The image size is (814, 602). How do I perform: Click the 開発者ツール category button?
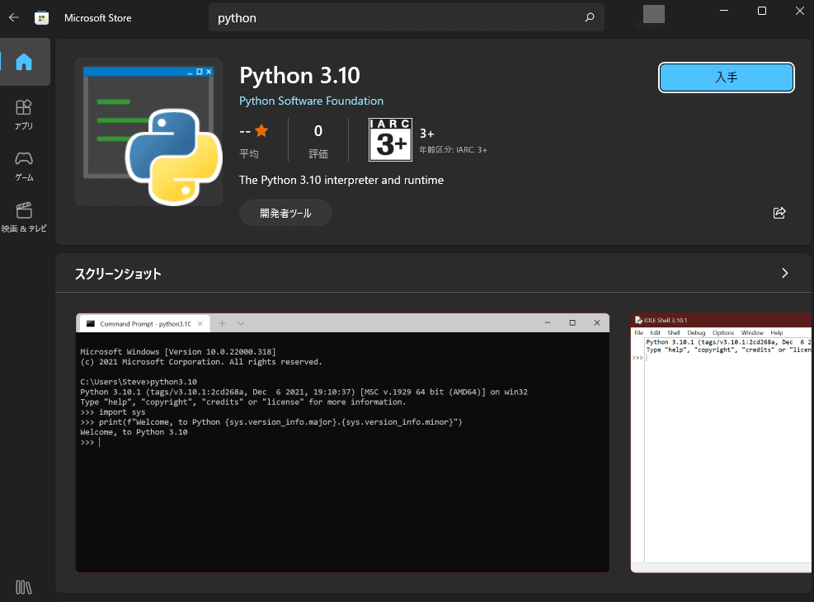tap(285, 213)
